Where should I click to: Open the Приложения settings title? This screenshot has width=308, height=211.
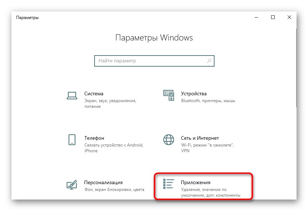pos(196,182)
